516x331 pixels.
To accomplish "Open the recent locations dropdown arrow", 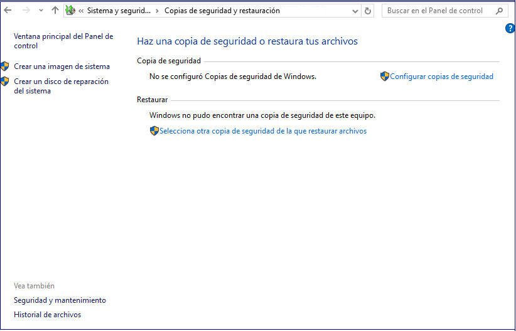I will pyautogui.click(x=41, y=11).
